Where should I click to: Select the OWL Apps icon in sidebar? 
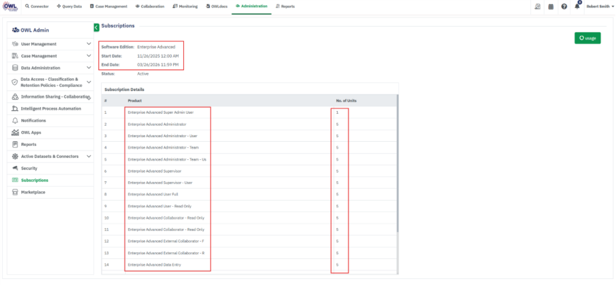tap(15, 132)
